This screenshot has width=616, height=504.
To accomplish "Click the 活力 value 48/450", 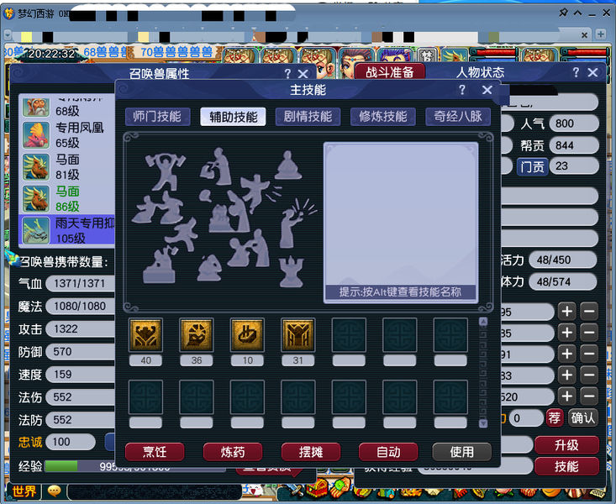I will [x=562, y=260].
